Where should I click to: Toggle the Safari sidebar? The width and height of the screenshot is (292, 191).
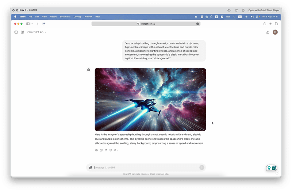point(28,24)
